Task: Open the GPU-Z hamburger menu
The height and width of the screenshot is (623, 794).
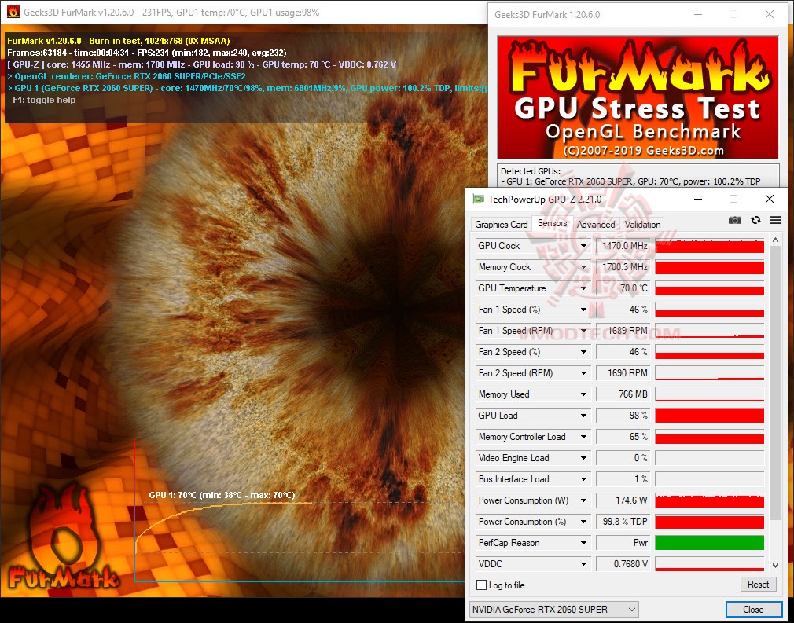Action: coord(775,220)
